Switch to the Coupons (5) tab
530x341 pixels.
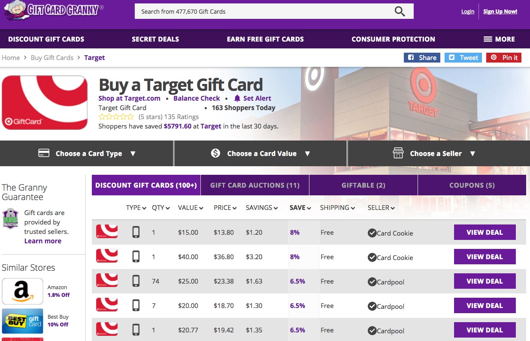click(472, 185)
